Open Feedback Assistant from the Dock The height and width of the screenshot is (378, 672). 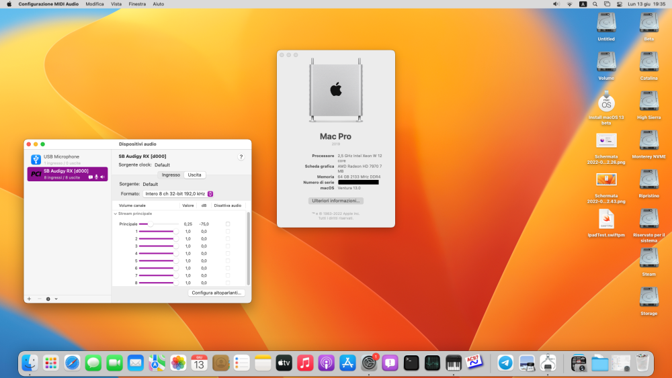tap(390, 363)
